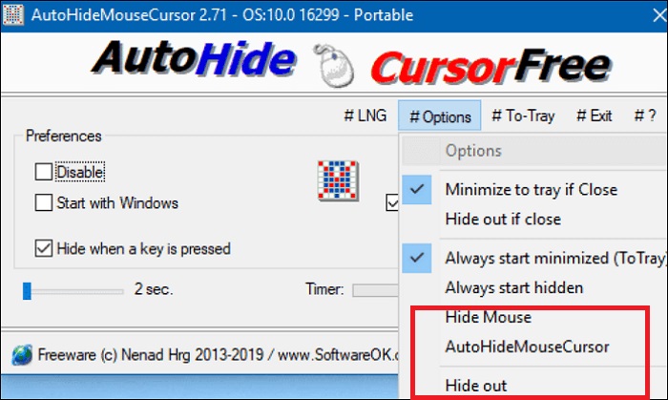The width and height of the screenshot is (668, 400).
Task: Open the # LNG language menu
Action: click(x=365, y=116)
